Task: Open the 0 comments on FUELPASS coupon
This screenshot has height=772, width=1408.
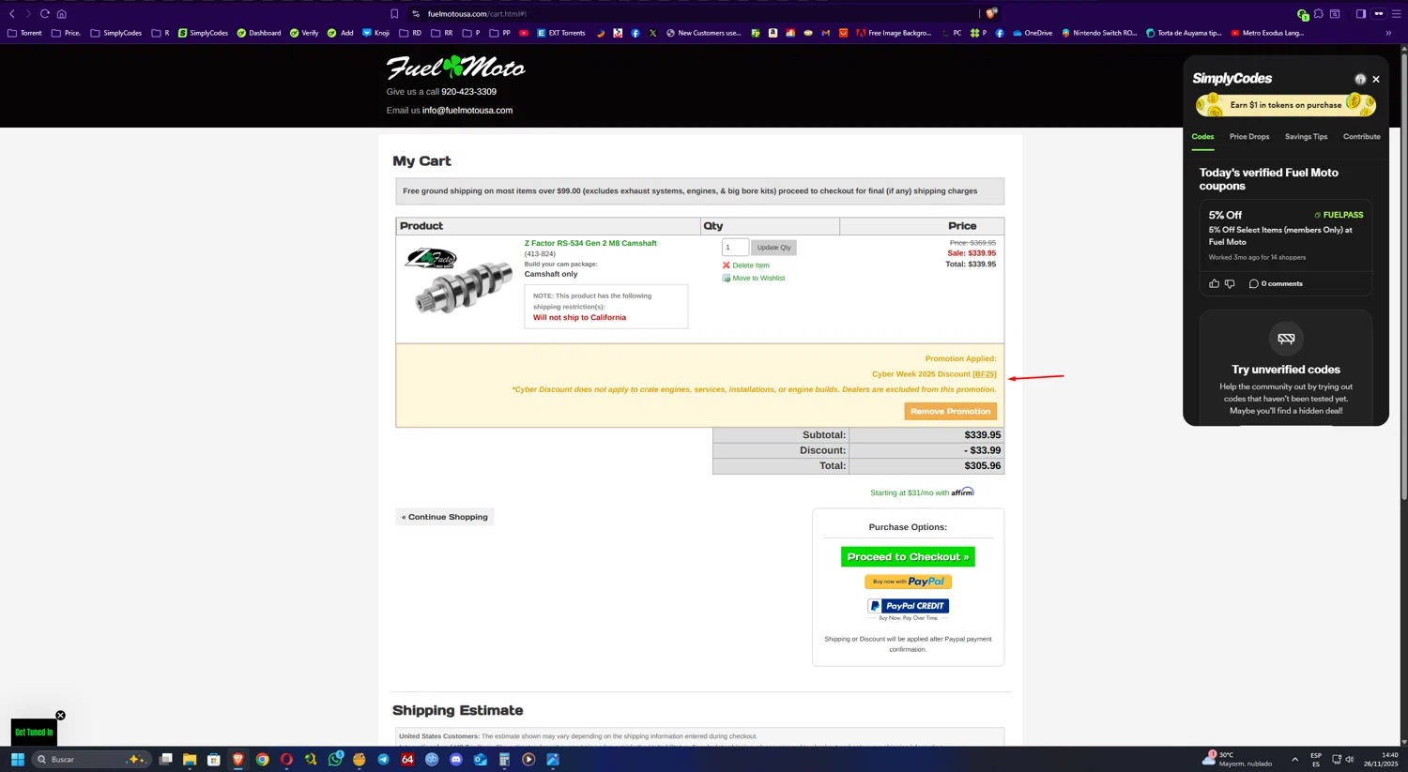Action: pyautogui.click(x=1276, y=283)
